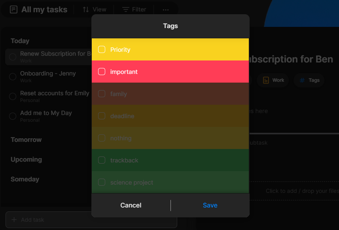Click the Save button in Tags dialog
Screen dimensions: 339x230
pos(210,205)
